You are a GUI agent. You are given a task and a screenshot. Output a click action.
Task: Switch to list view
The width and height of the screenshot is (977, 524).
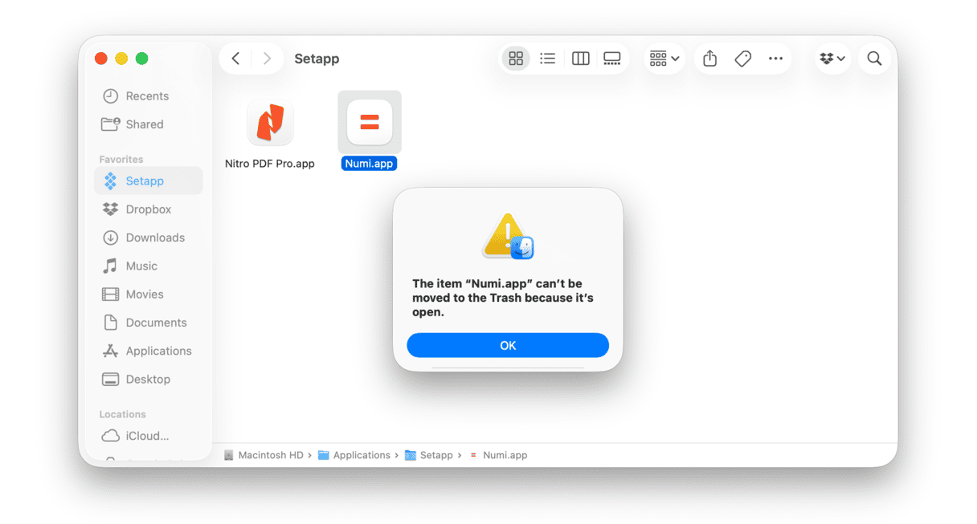pos(548,59)
